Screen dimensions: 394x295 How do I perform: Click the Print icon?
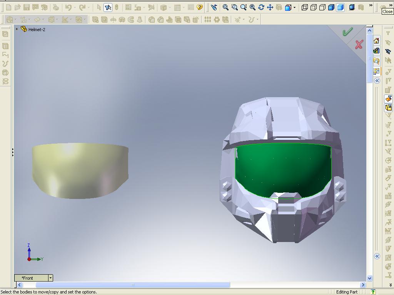pos(56,8)
